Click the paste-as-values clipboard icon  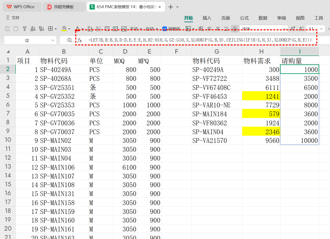click(7, 29)
